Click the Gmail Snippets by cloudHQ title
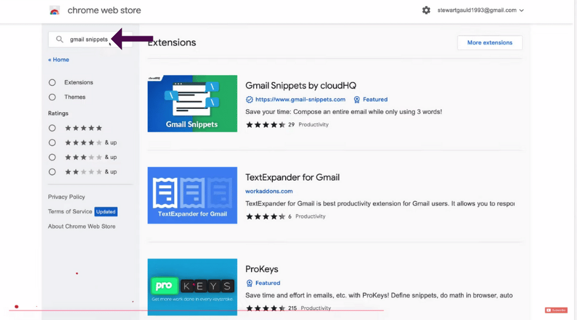577x320 pixels. (x=301, y=86)
